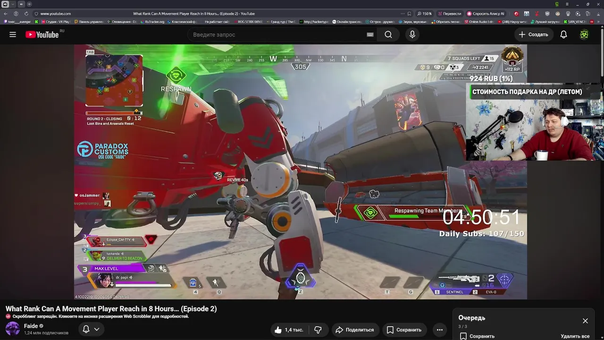Open the Лучший загрузчик bookmark
This screenshot has height=340, width=604.
(x=545, y=22)
